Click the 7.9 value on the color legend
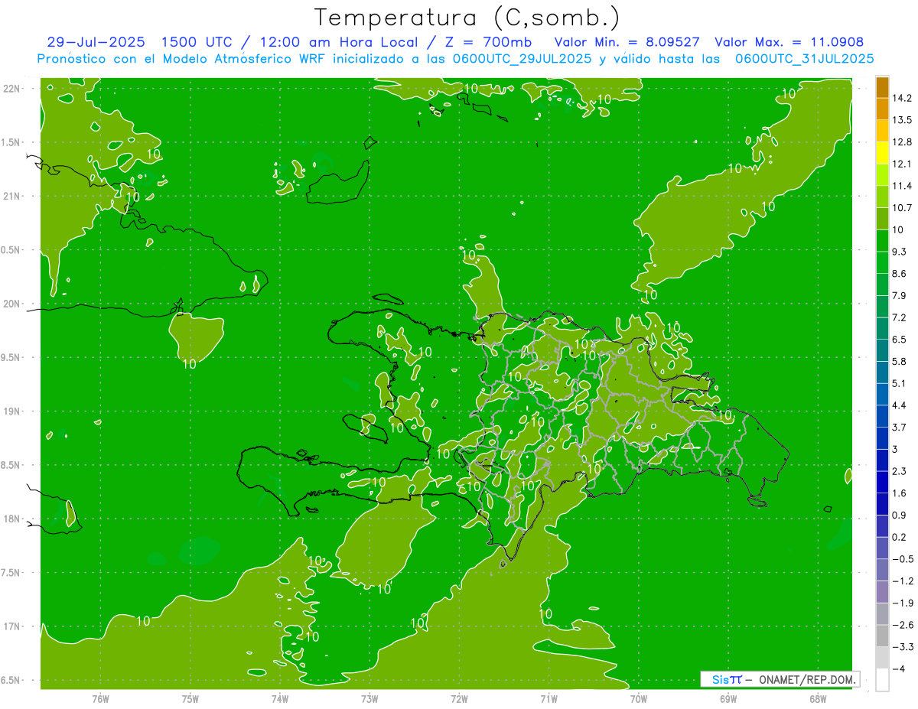 pyautogui.click(x=900, y=295)
